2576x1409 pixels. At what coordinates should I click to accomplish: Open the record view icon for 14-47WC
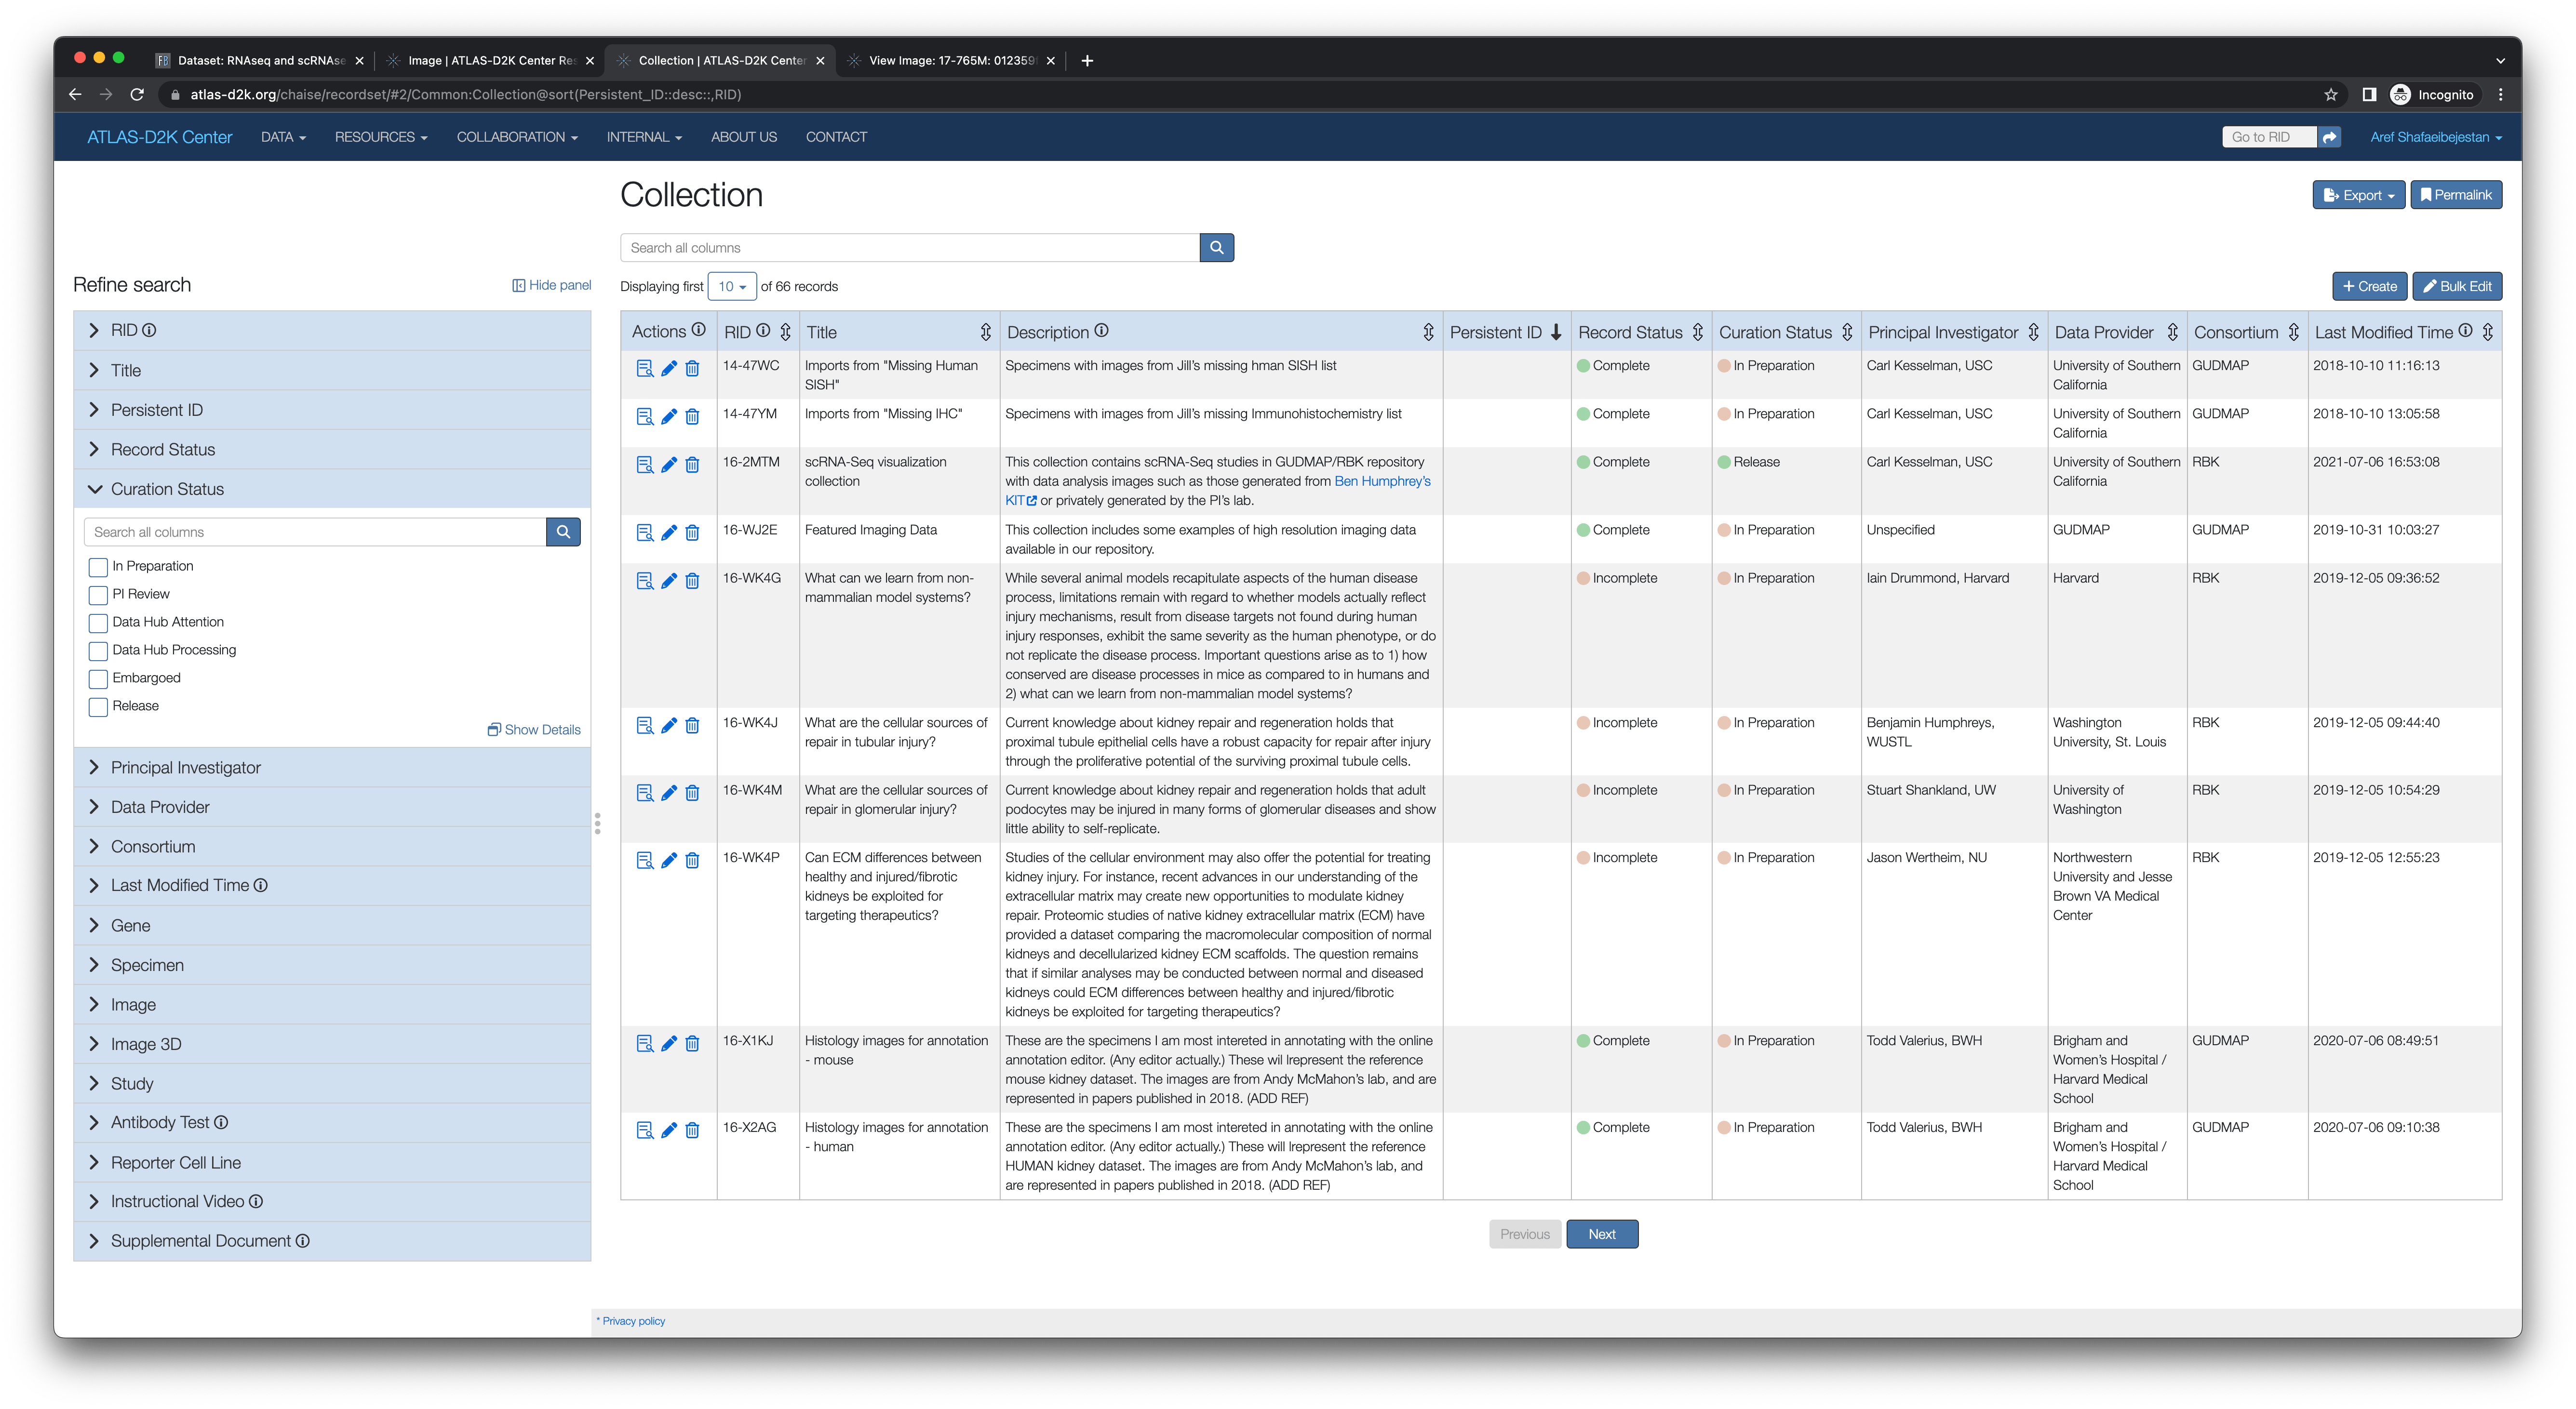pos(645,369)
